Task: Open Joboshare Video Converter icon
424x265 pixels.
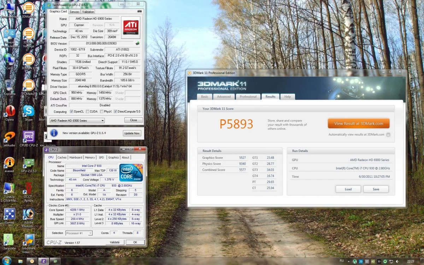Action: pos(28,244)
